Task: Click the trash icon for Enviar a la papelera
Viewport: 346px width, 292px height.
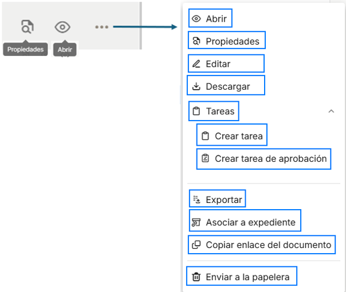Action: 196,277
